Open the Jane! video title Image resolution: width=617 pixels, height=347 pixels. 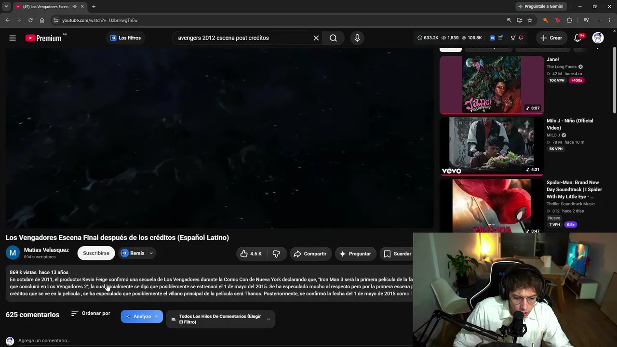pyautogui.click(x=552, y=60)
